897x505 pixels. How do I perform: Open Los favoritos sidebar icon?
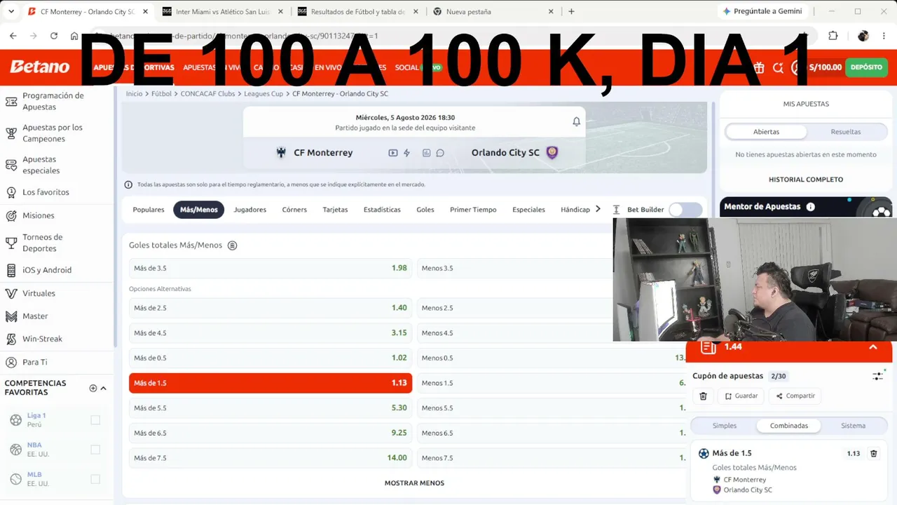coord(11,192)
